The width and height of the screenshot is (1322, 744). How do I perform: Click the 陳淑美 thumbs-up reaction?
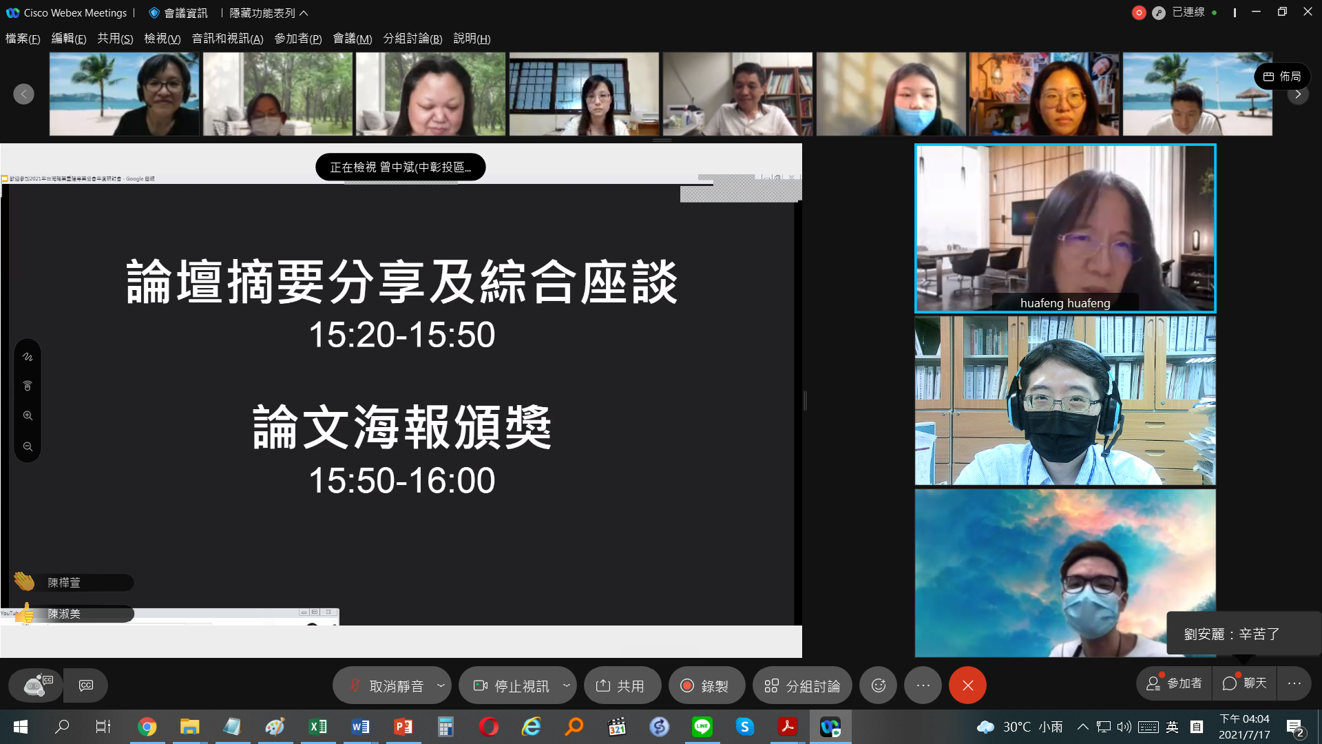(x=73, y=613)
